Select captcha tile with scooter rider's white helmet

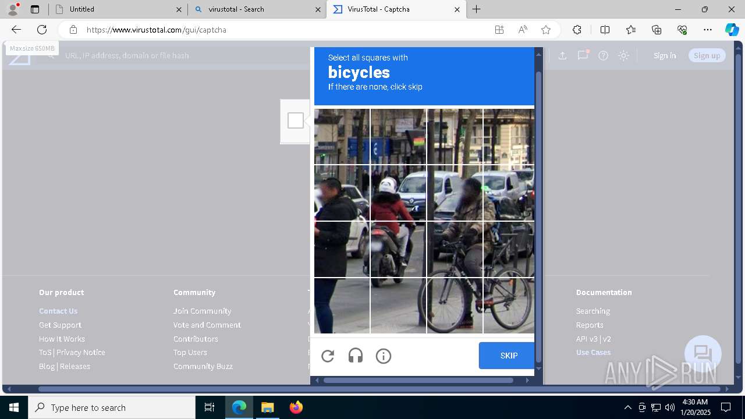[x=399, y=193]
